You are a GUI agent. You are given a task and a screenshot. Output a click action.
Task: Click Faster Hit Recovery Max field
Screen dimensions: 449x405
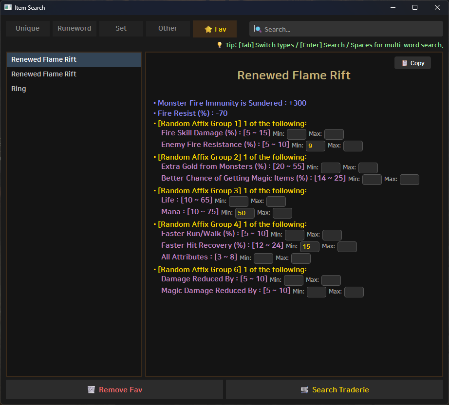[347, 246]
